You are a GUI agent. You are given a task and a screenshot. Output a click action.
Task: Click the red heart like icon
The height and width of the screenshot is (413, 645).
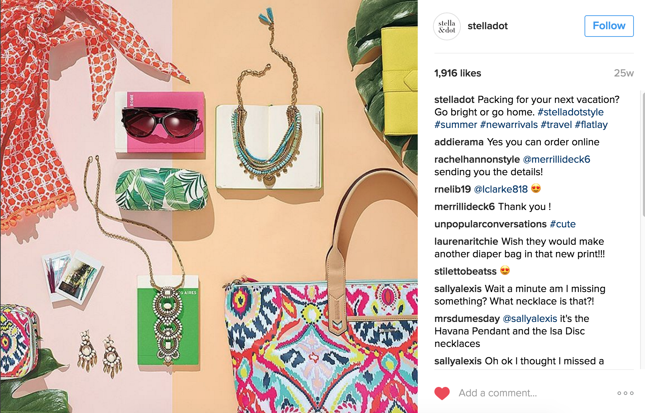(442, 393)
